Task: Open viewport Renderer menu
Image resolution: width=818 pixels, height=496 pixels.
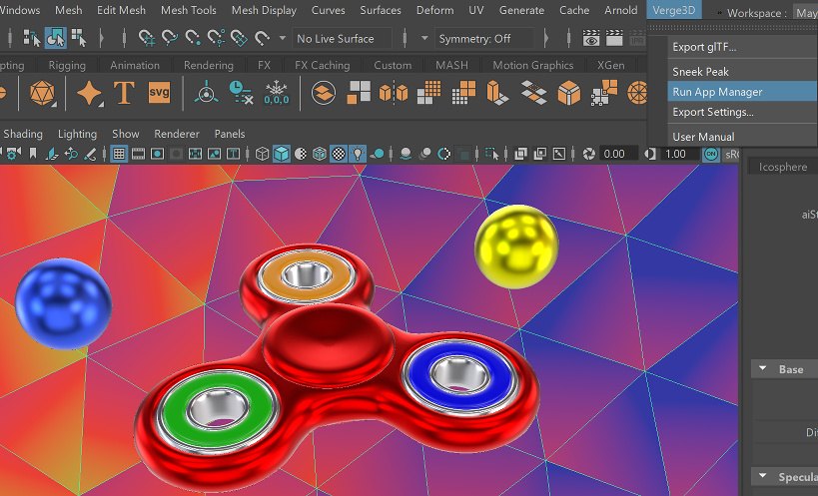Action: (x=177, y=134)
